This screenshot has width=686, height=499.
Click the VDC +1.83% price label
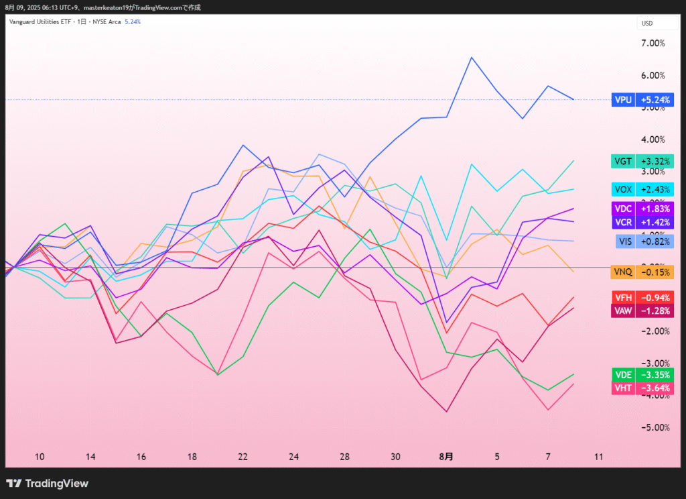point(642,209)
